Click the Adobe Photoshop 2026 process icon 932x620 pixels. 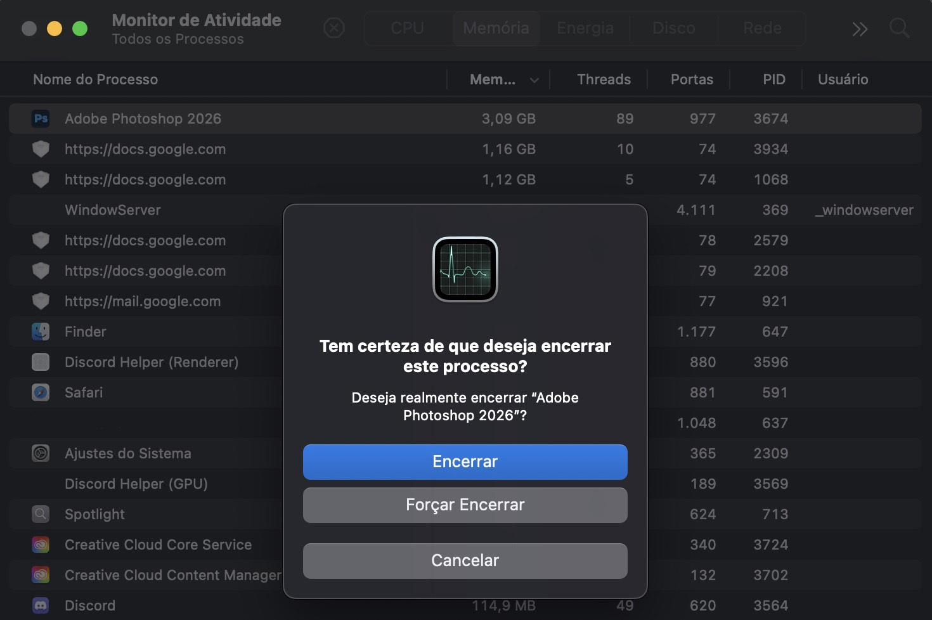[41, 119]
